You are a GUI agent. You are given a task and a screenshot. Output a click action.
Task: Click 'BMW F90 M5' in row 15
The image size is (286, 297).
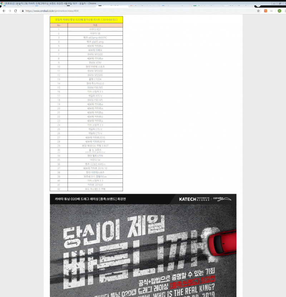tap(95, 88)
